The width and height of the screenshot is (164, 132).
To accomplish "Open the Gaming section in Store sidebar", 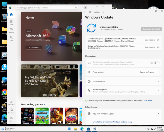I will click(x=11, y=30).
